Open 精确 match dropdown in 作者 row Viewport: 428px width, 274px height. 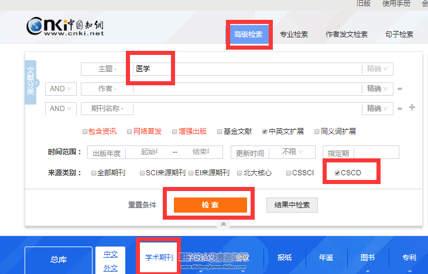[377, 89]
